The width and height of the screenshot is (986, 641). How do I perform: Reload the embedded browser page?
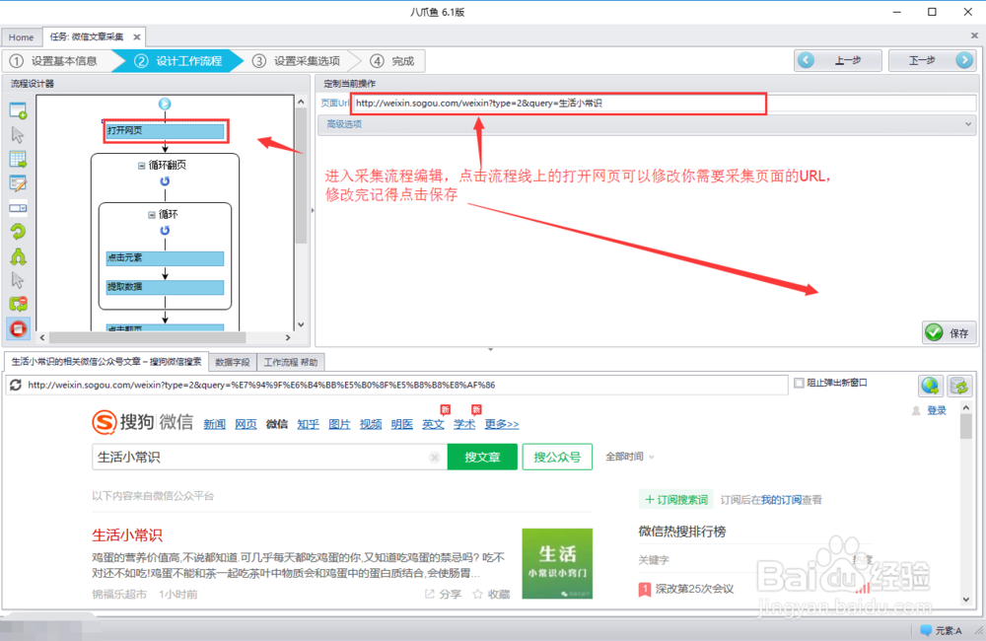coord(16,385)
